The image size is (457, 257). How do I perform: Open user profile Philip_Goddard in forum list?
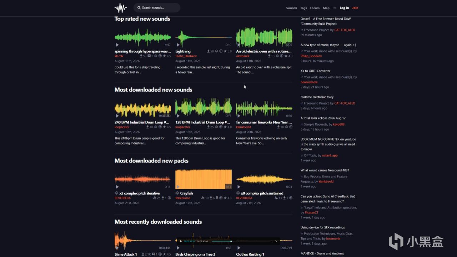coord(311,56)
